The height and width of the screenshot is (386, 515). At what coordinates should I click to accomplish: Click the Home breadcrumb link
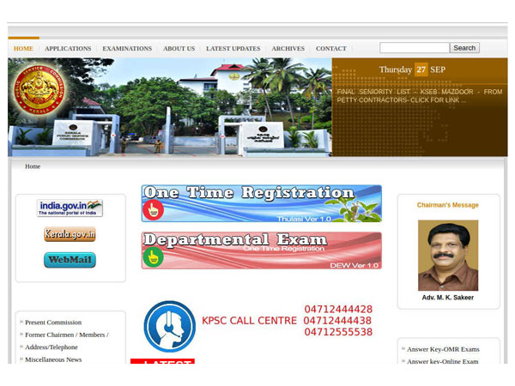[x=33, y=166]
